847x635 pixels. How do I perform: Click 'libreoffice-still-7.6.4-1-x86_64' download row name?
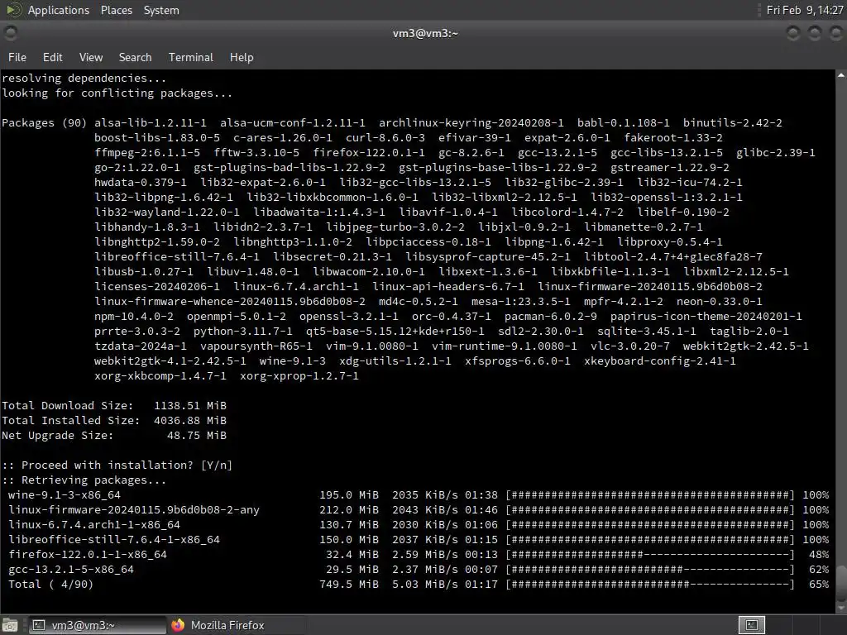point(114,539)
